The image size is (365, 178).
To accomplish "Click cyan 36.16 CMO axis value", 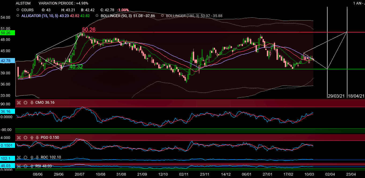I will [8, 111].
